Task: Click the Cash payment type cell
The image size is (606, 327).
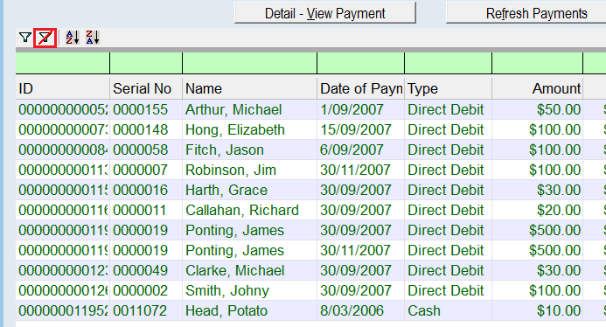Action: (449, 310)
